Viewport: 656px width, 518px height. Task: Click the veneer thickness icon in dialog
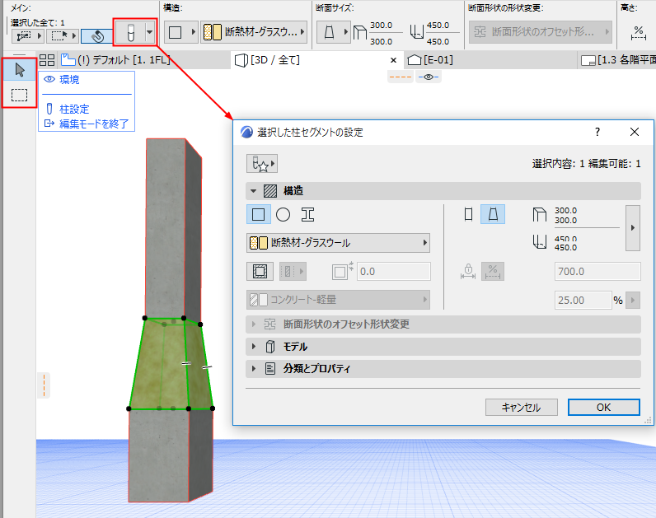click(342, 271)
